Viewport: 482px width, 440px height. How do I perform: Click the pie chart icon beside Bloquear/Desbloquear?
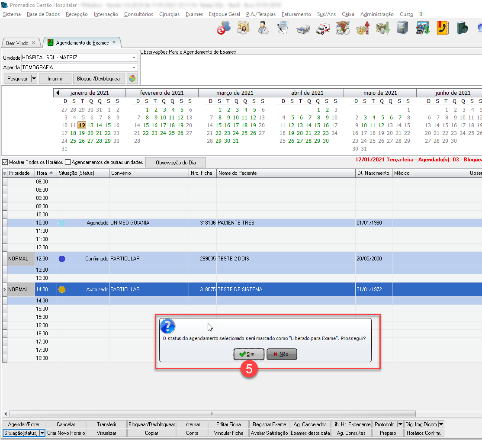[132, 79]
